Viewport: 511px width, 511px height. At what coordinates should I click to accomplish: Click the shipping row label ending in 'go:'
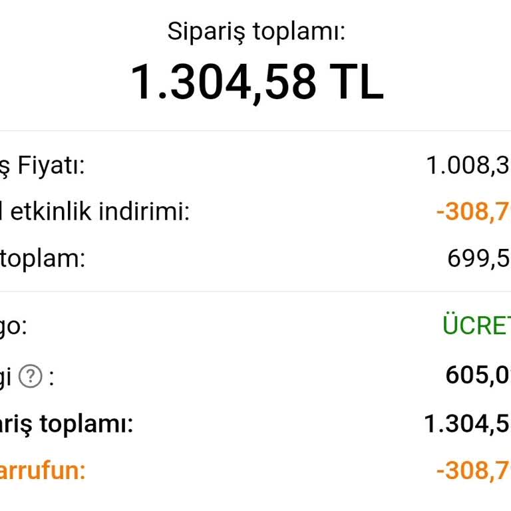click(13, 327)
